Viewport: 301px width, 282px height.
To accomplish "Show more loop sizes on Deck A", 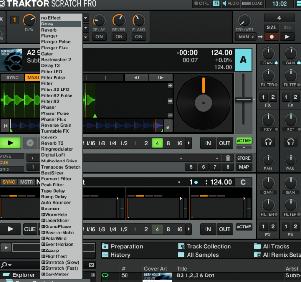I will (189, 143).
